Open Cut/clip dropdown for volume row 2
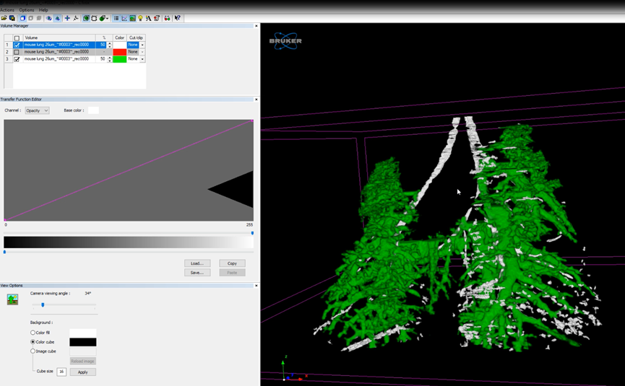This screenshot has width=625, height=386. [142, 52]
